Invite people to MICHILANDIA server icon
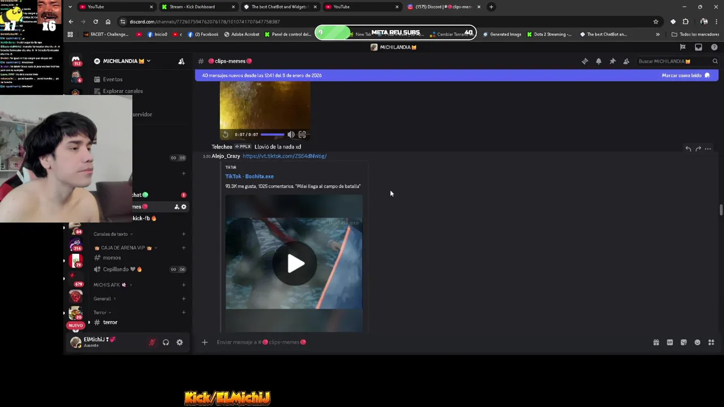Viewport: 724px width, 407px height. pos(181,61)
